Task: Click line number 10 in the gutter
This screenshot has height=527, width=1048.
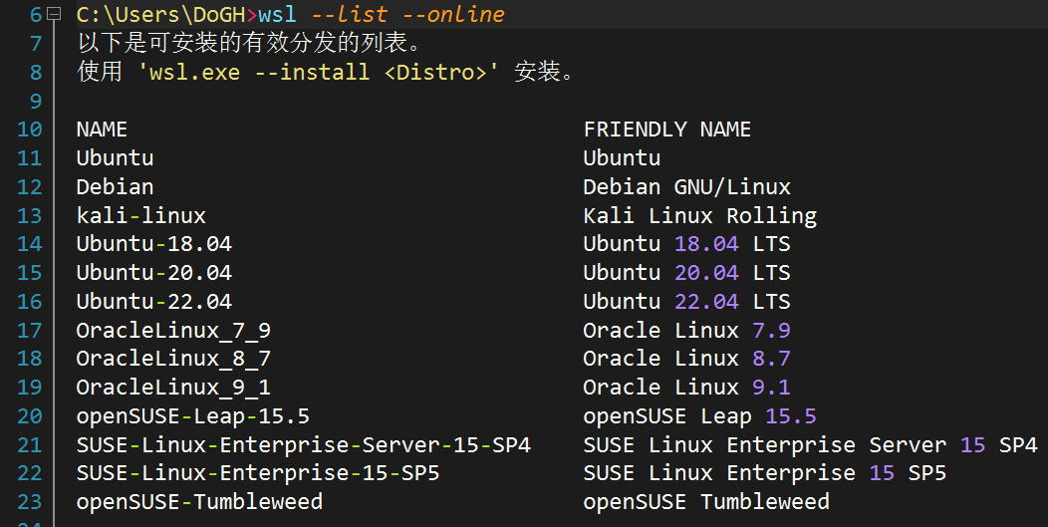Action: click(x=30, y=130)
